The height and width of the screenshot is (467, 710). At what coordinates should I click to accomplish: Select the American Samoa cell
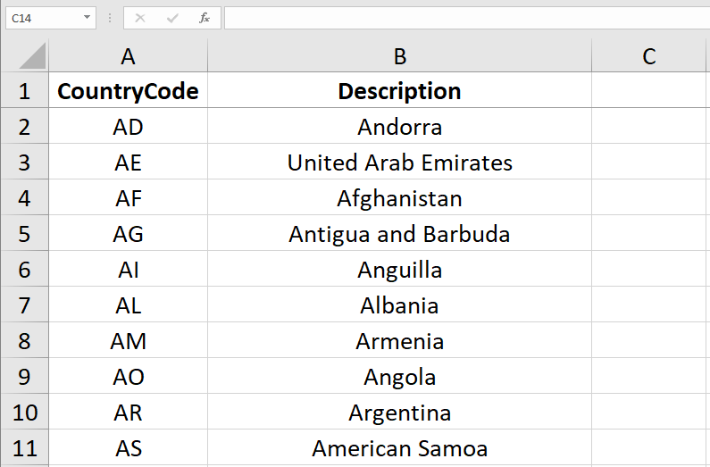click(x=399, y=448)
